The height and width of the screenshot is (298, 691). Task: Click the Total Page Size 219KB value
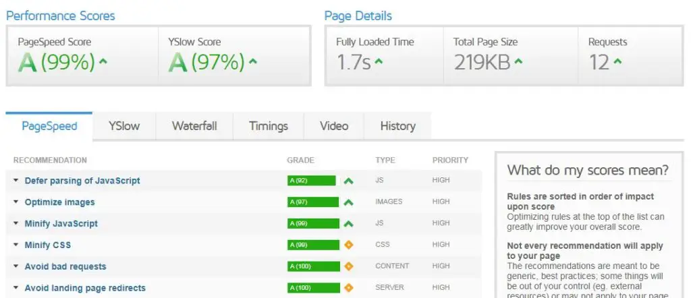click(482, 63)
